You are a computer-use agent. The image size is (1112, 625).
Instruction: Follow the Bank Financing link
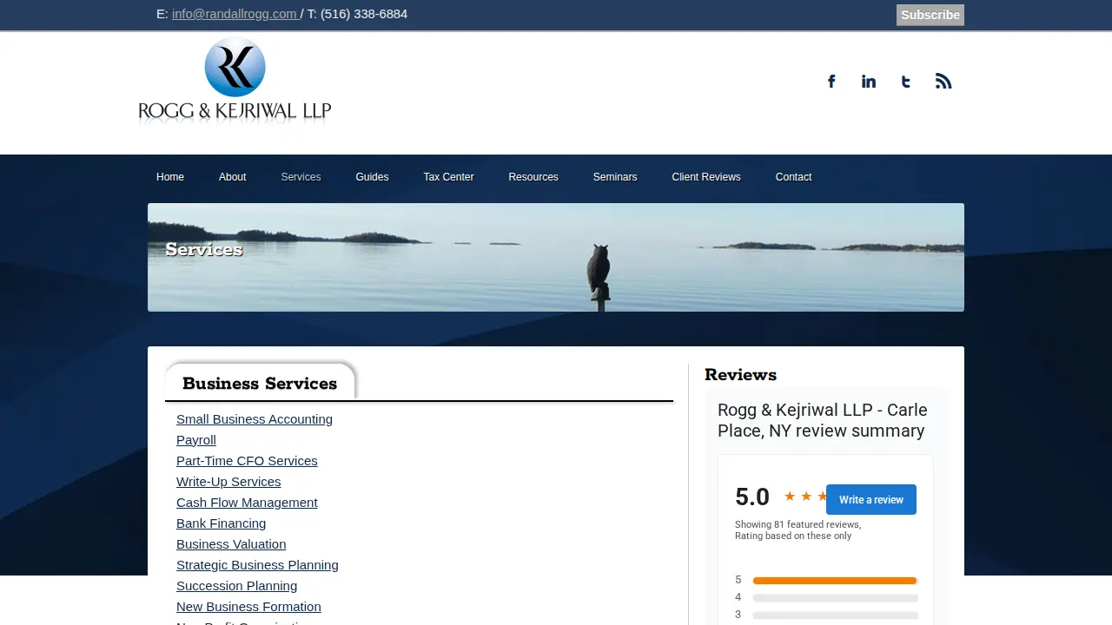(221, 523)
